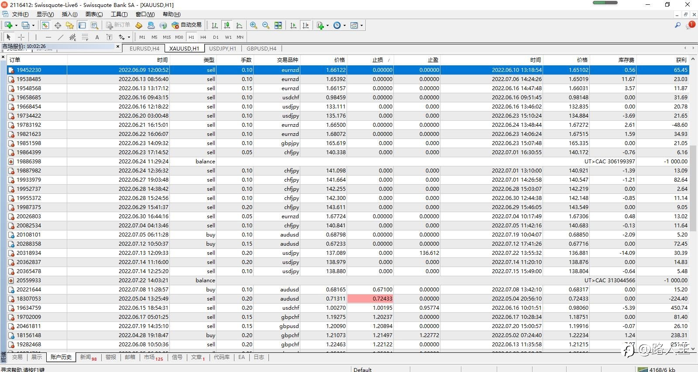Select the horizontal line drawing tool
The height and width of the screenshot is (372, 698).
tap(48, 37)
